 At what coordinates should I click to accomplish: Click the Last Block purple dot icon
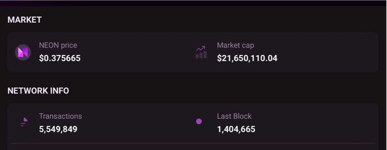[x=199, y=122]
